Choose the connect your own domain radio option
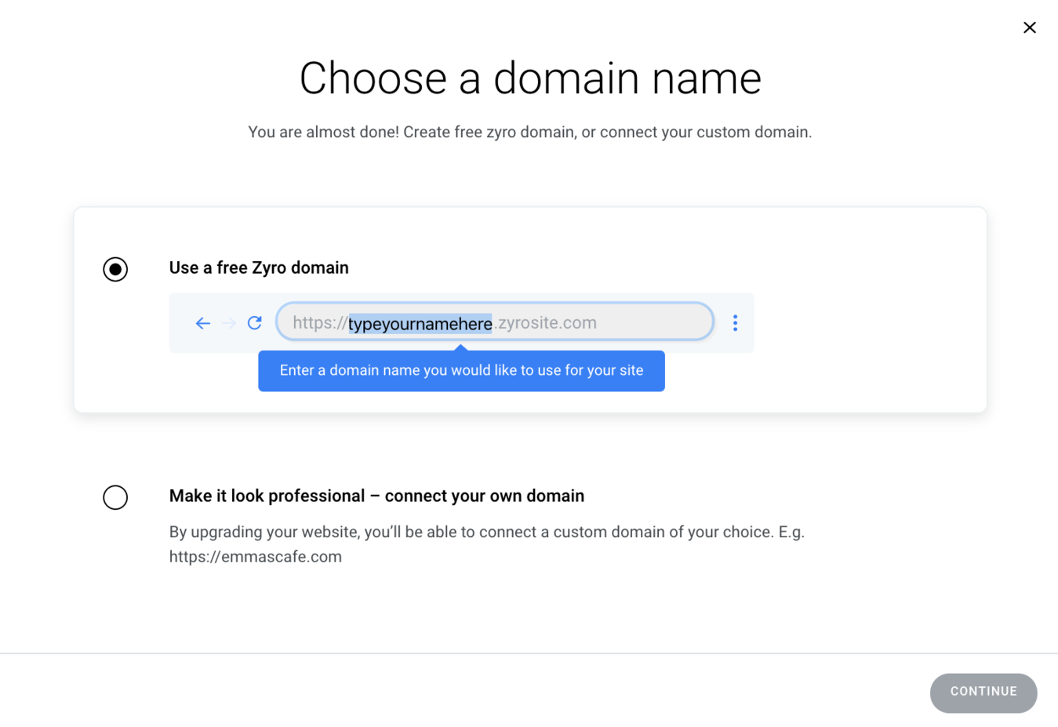1058x727 pixels. pos(115,497)
